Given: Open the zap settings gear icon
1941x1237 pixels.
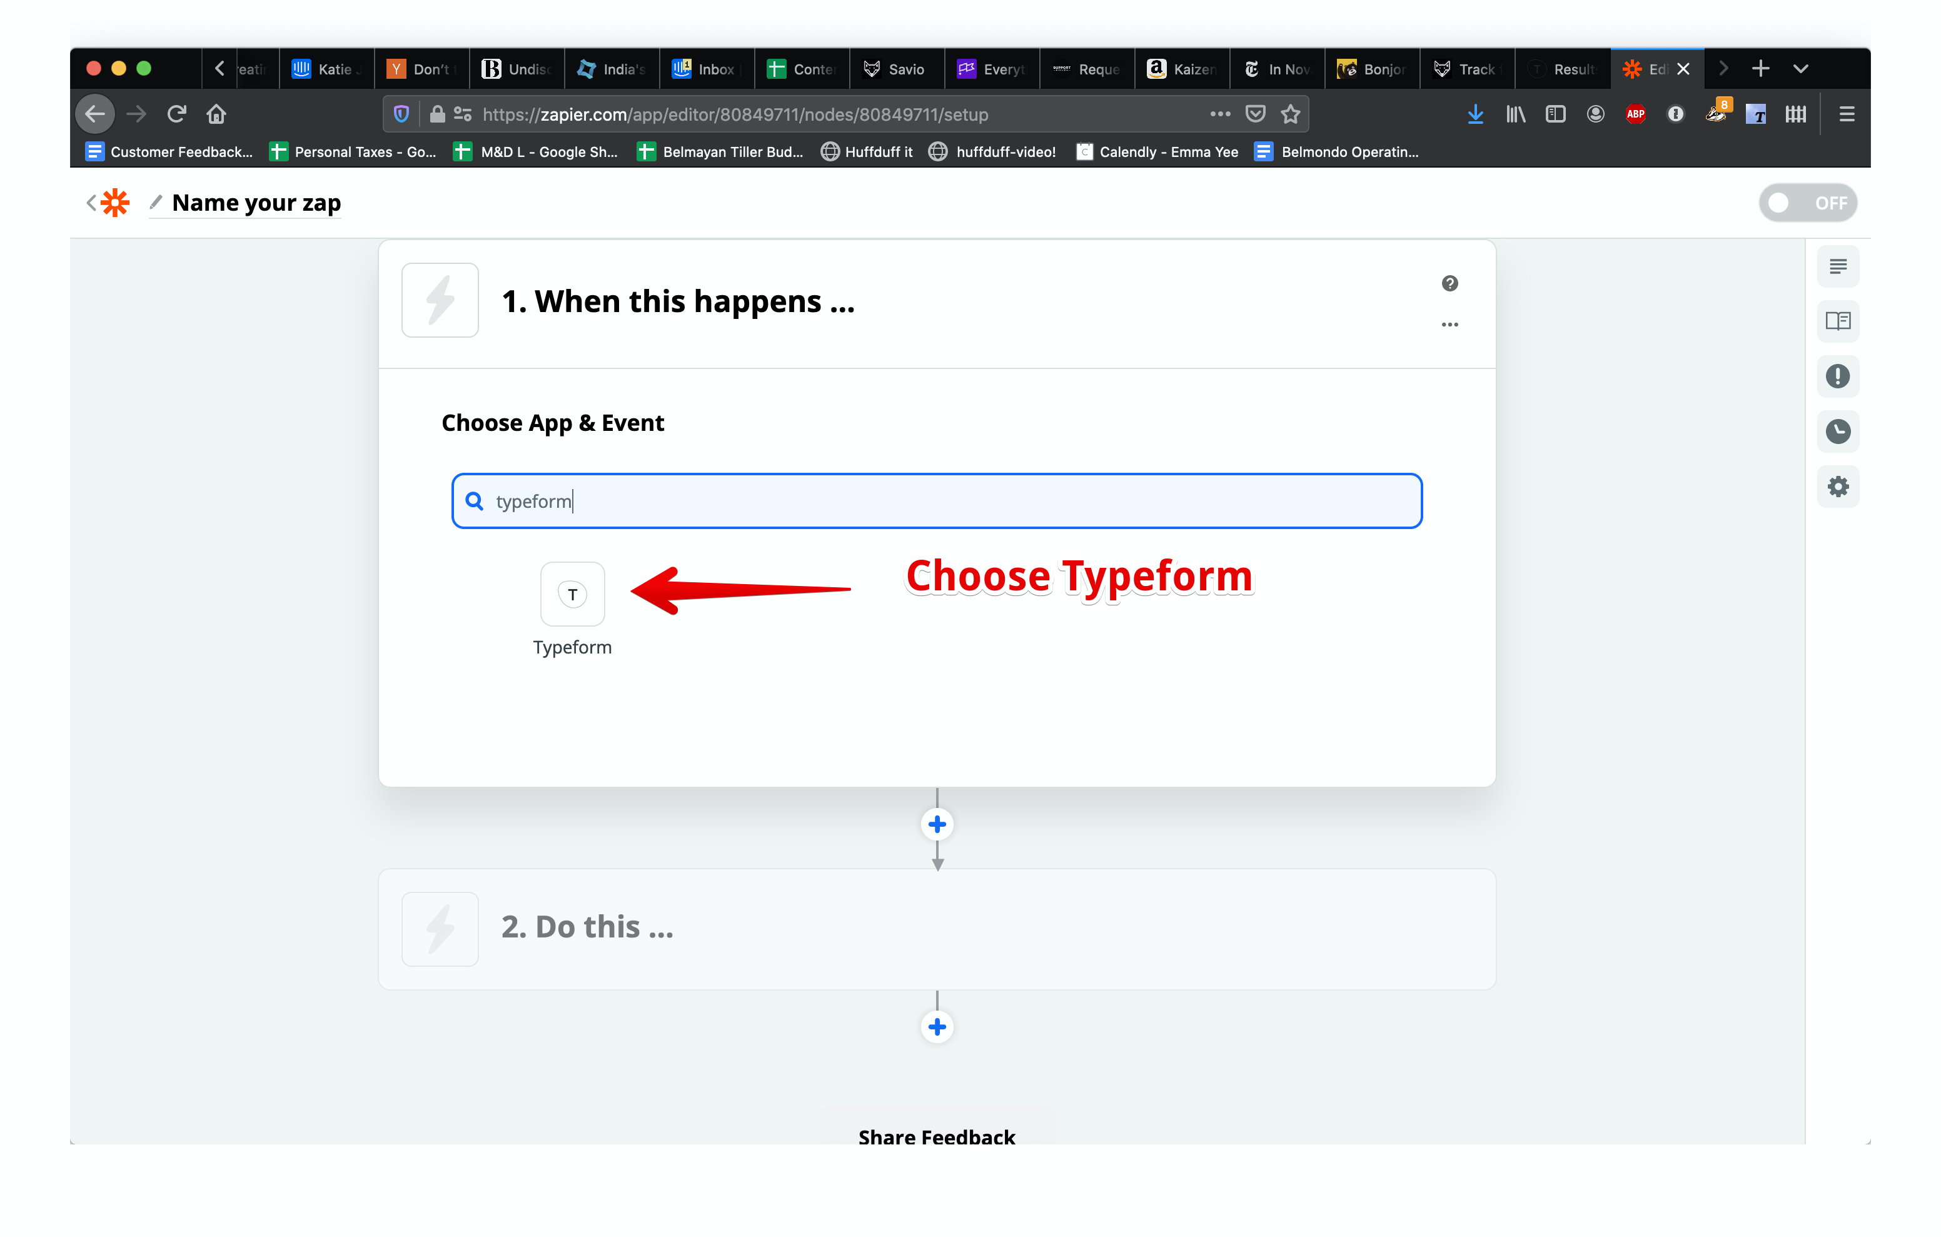Looking at the screenshot, I should click(1838, 487).
